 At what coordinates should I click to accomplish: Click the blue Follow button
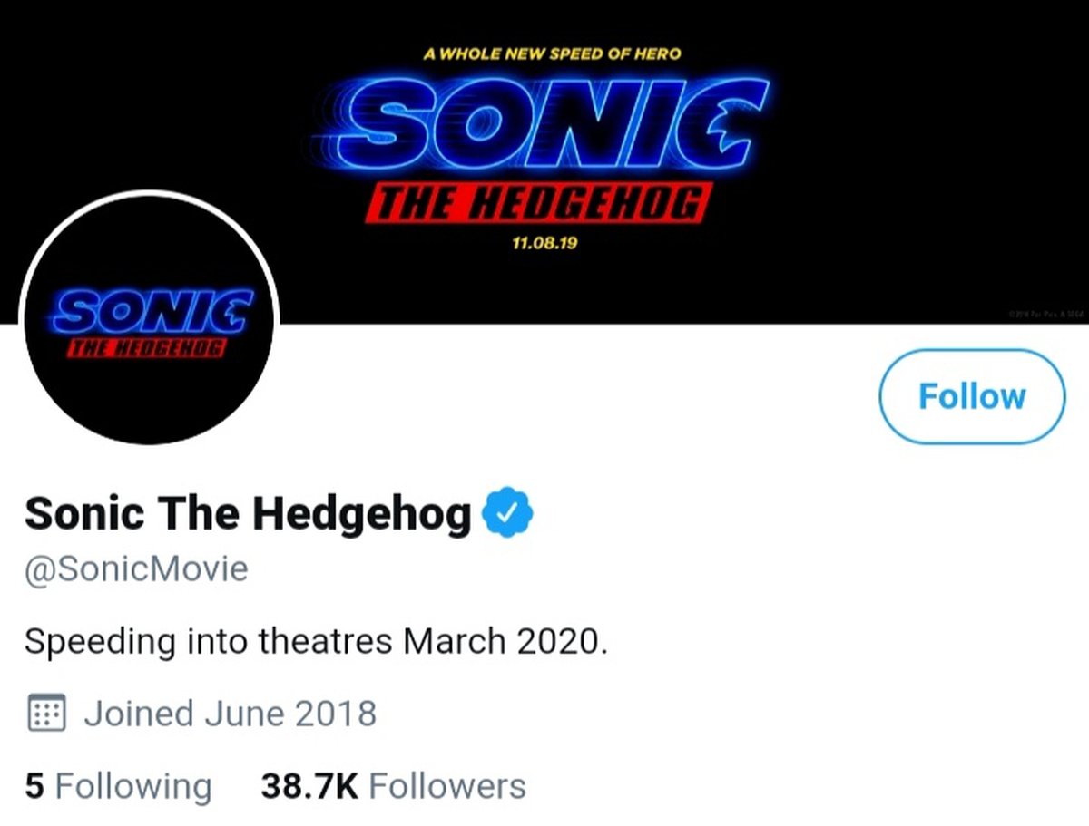[971, 396]
